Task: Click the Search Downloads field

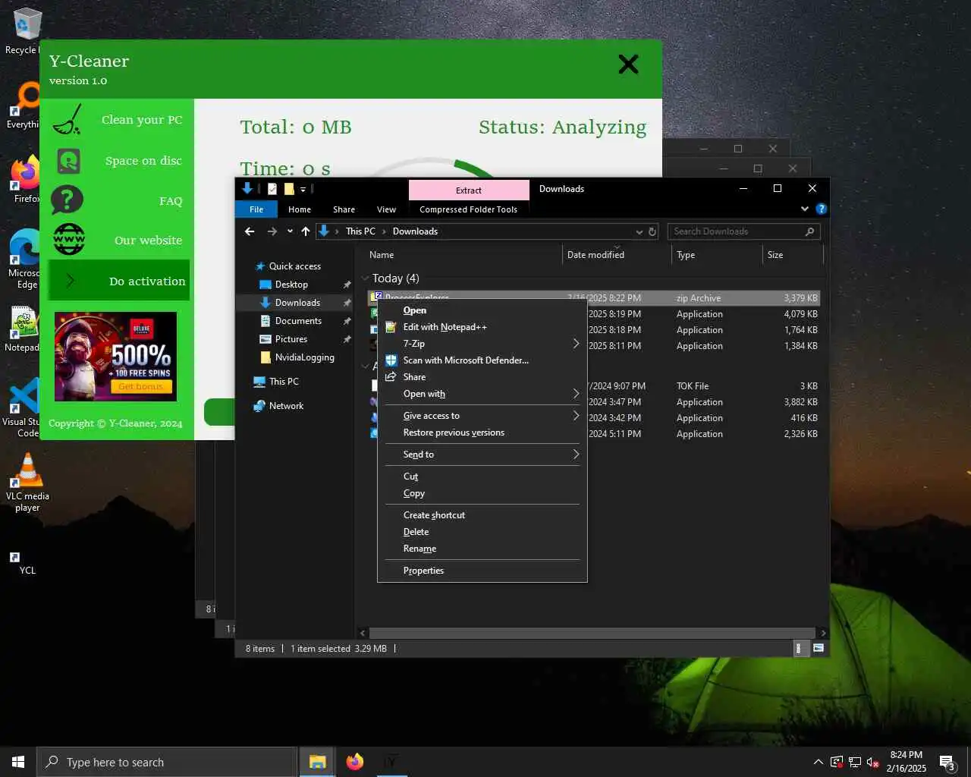Action: (743, 231)
